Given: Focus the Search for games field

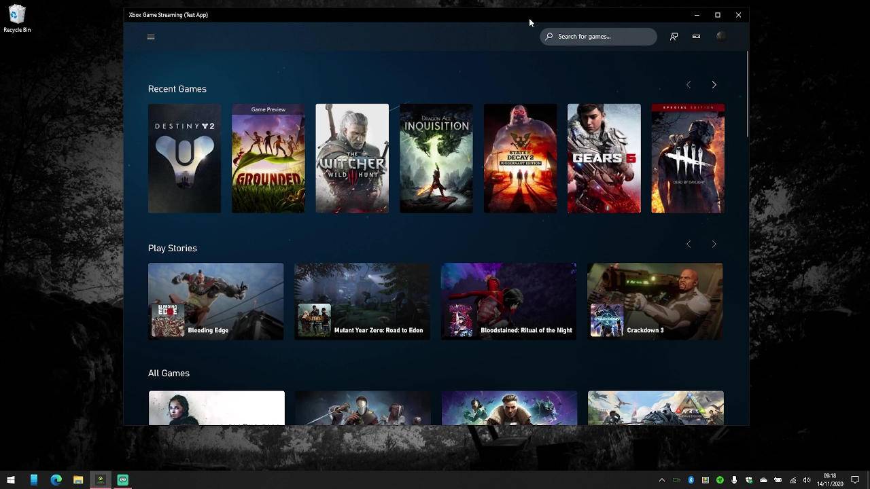Looking at the screenshot, I should point(599,37).
